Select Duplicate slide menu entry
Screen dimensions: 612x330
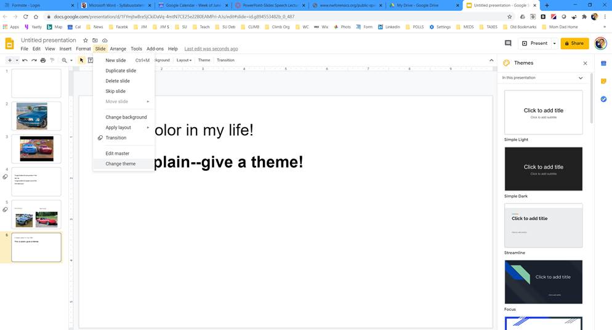pos(121,71)
